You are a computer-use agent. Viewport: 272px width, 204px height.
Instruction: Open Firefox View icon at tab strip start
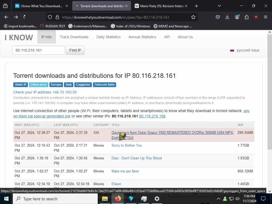pyautogui.click(x=5, y=6)
